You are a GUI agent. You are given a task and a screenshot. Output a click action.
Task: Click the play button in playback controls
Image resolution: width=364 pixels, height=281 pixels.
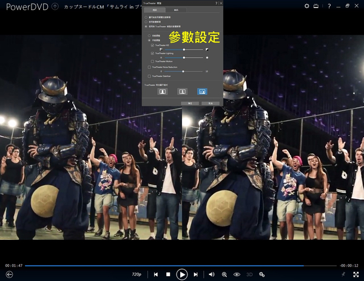click(x=181, y=274)
